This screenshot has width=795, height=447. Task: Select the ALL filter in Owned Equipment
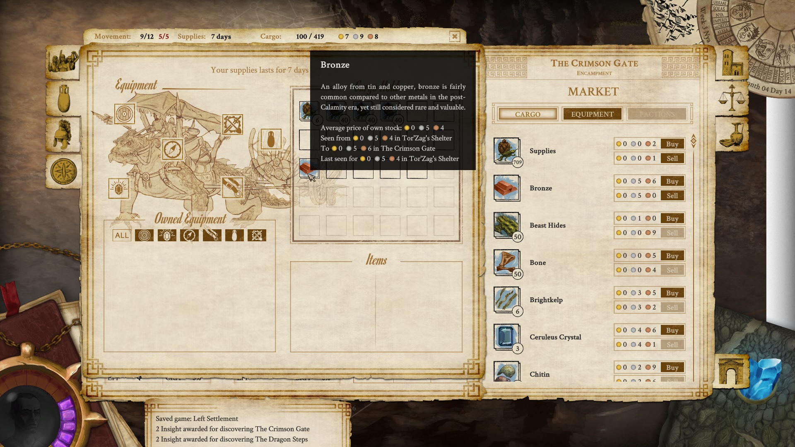[120, 235]
